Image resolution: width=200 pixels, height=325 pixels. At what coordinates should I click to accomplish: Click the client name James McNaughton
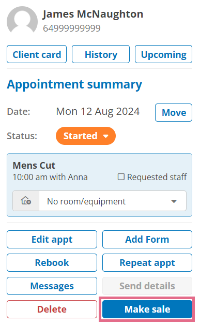pos(93,14)
